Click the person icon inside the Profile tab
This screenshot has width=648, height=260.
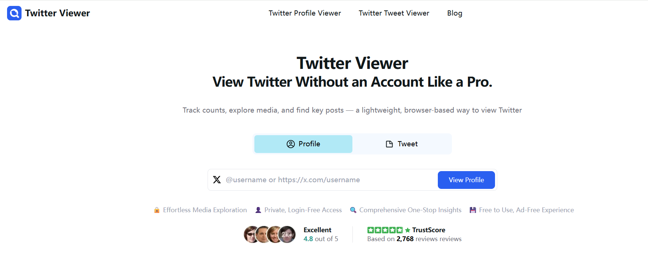pyautogui.click(x=291, y=144)
